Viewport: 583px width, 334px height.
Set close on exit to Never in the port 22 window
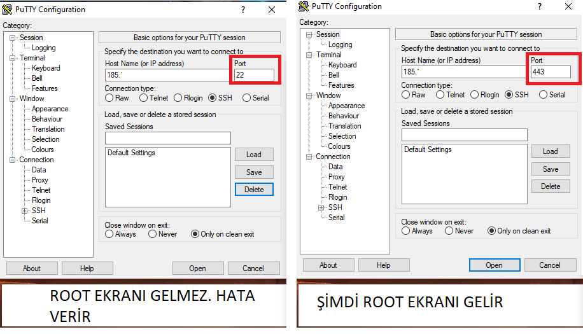[x=153, y=234]
